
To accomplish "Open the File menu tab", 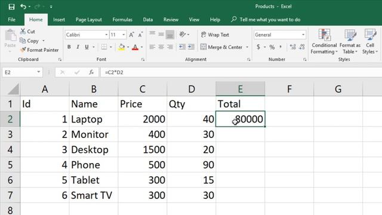I will (x=11, y=20).
